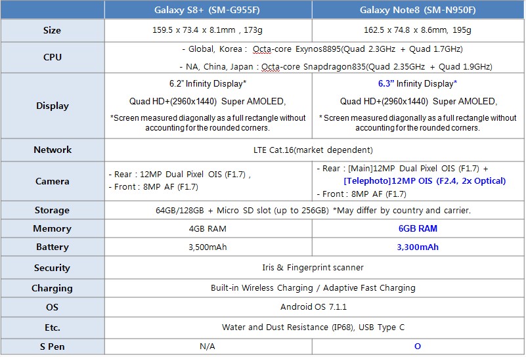Click the blue O in S Pen row
526x357 pixels.
tap(418, 346)
